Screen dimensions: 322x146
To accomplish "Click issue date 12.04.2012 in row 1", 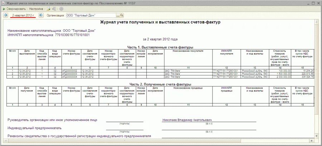I will coord(27,71).
